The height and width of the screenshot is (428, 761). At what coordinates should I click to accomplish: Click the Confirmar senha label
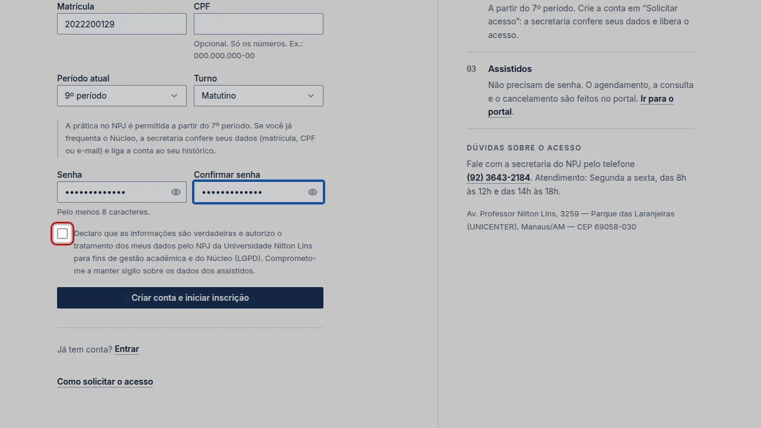227,175
